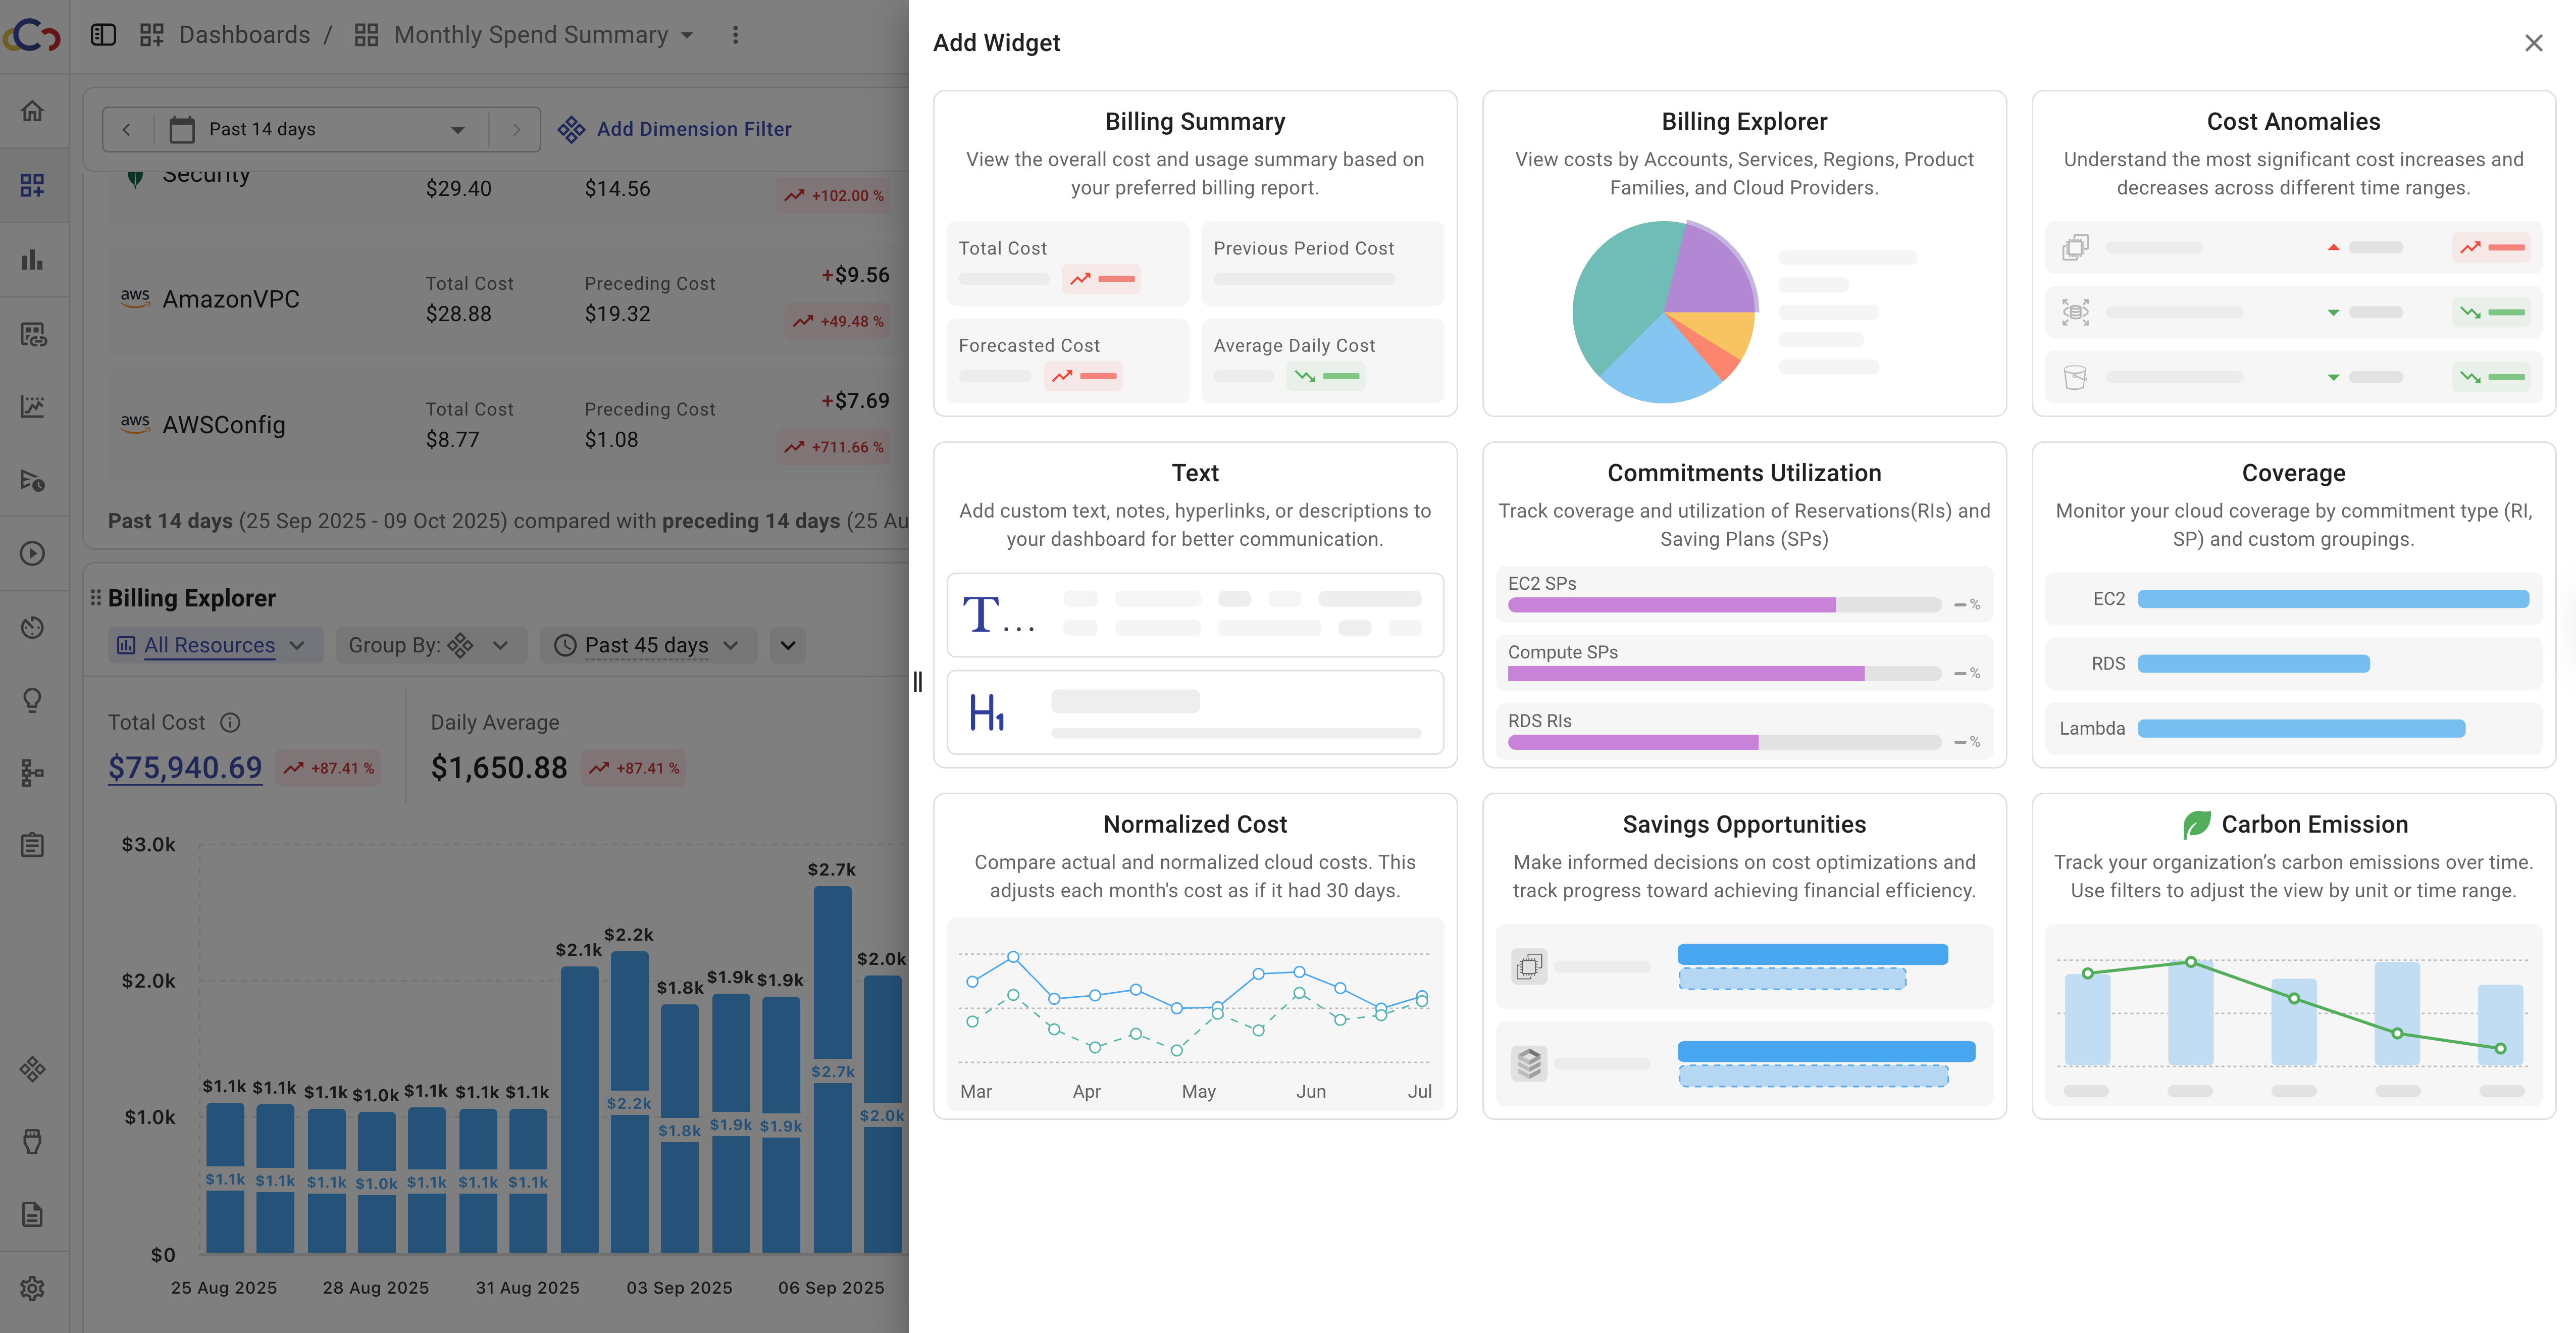Image resolution: width=2576 pixels, height=1333 pixels.
Task: Go to Dashboards breadcrumb
Action: pos(243,35)
